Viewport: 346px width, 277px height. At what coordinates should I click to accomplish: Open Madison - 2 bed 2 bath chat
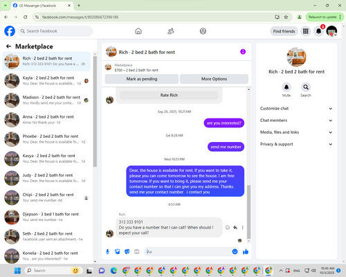[x=46, y=100]
